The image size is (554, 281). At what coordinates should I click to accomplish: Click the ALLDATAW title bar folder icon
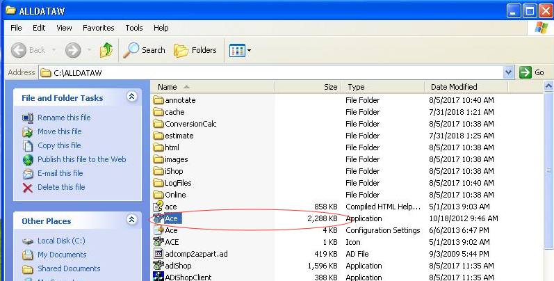click(x=11, y=10)
